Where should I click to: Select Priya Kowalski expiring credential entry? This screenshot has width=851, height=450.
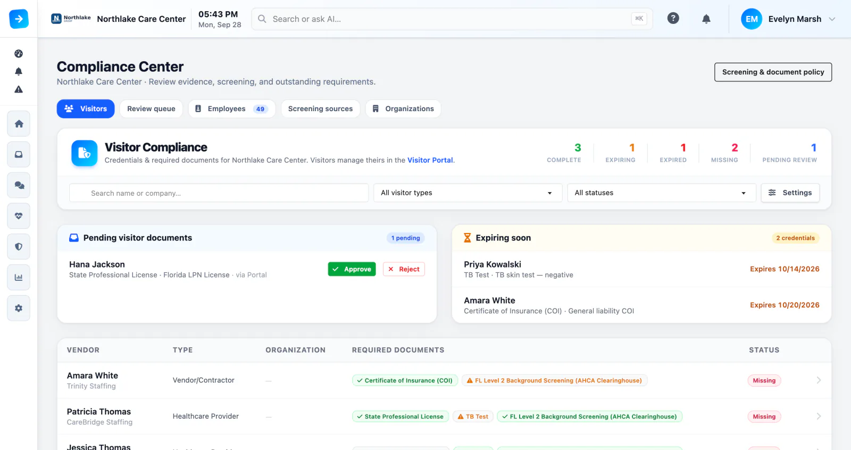pos(641,269)
